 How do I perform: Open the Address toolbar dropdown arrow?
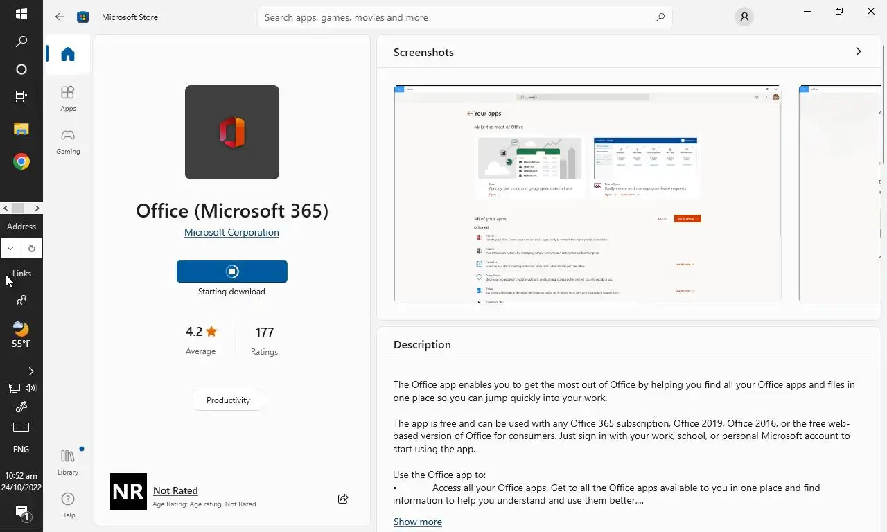coord(10,248)
